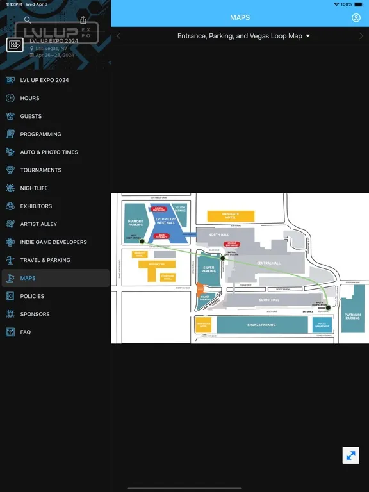The height and width of the screenshot is (492, 369).
Task: Tap the MAPS title in header
Action: click(240, 17)
